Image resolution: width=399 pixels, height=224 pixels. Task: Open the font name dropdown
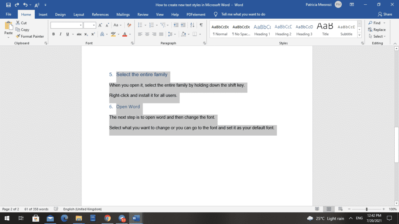coord(81,25)
